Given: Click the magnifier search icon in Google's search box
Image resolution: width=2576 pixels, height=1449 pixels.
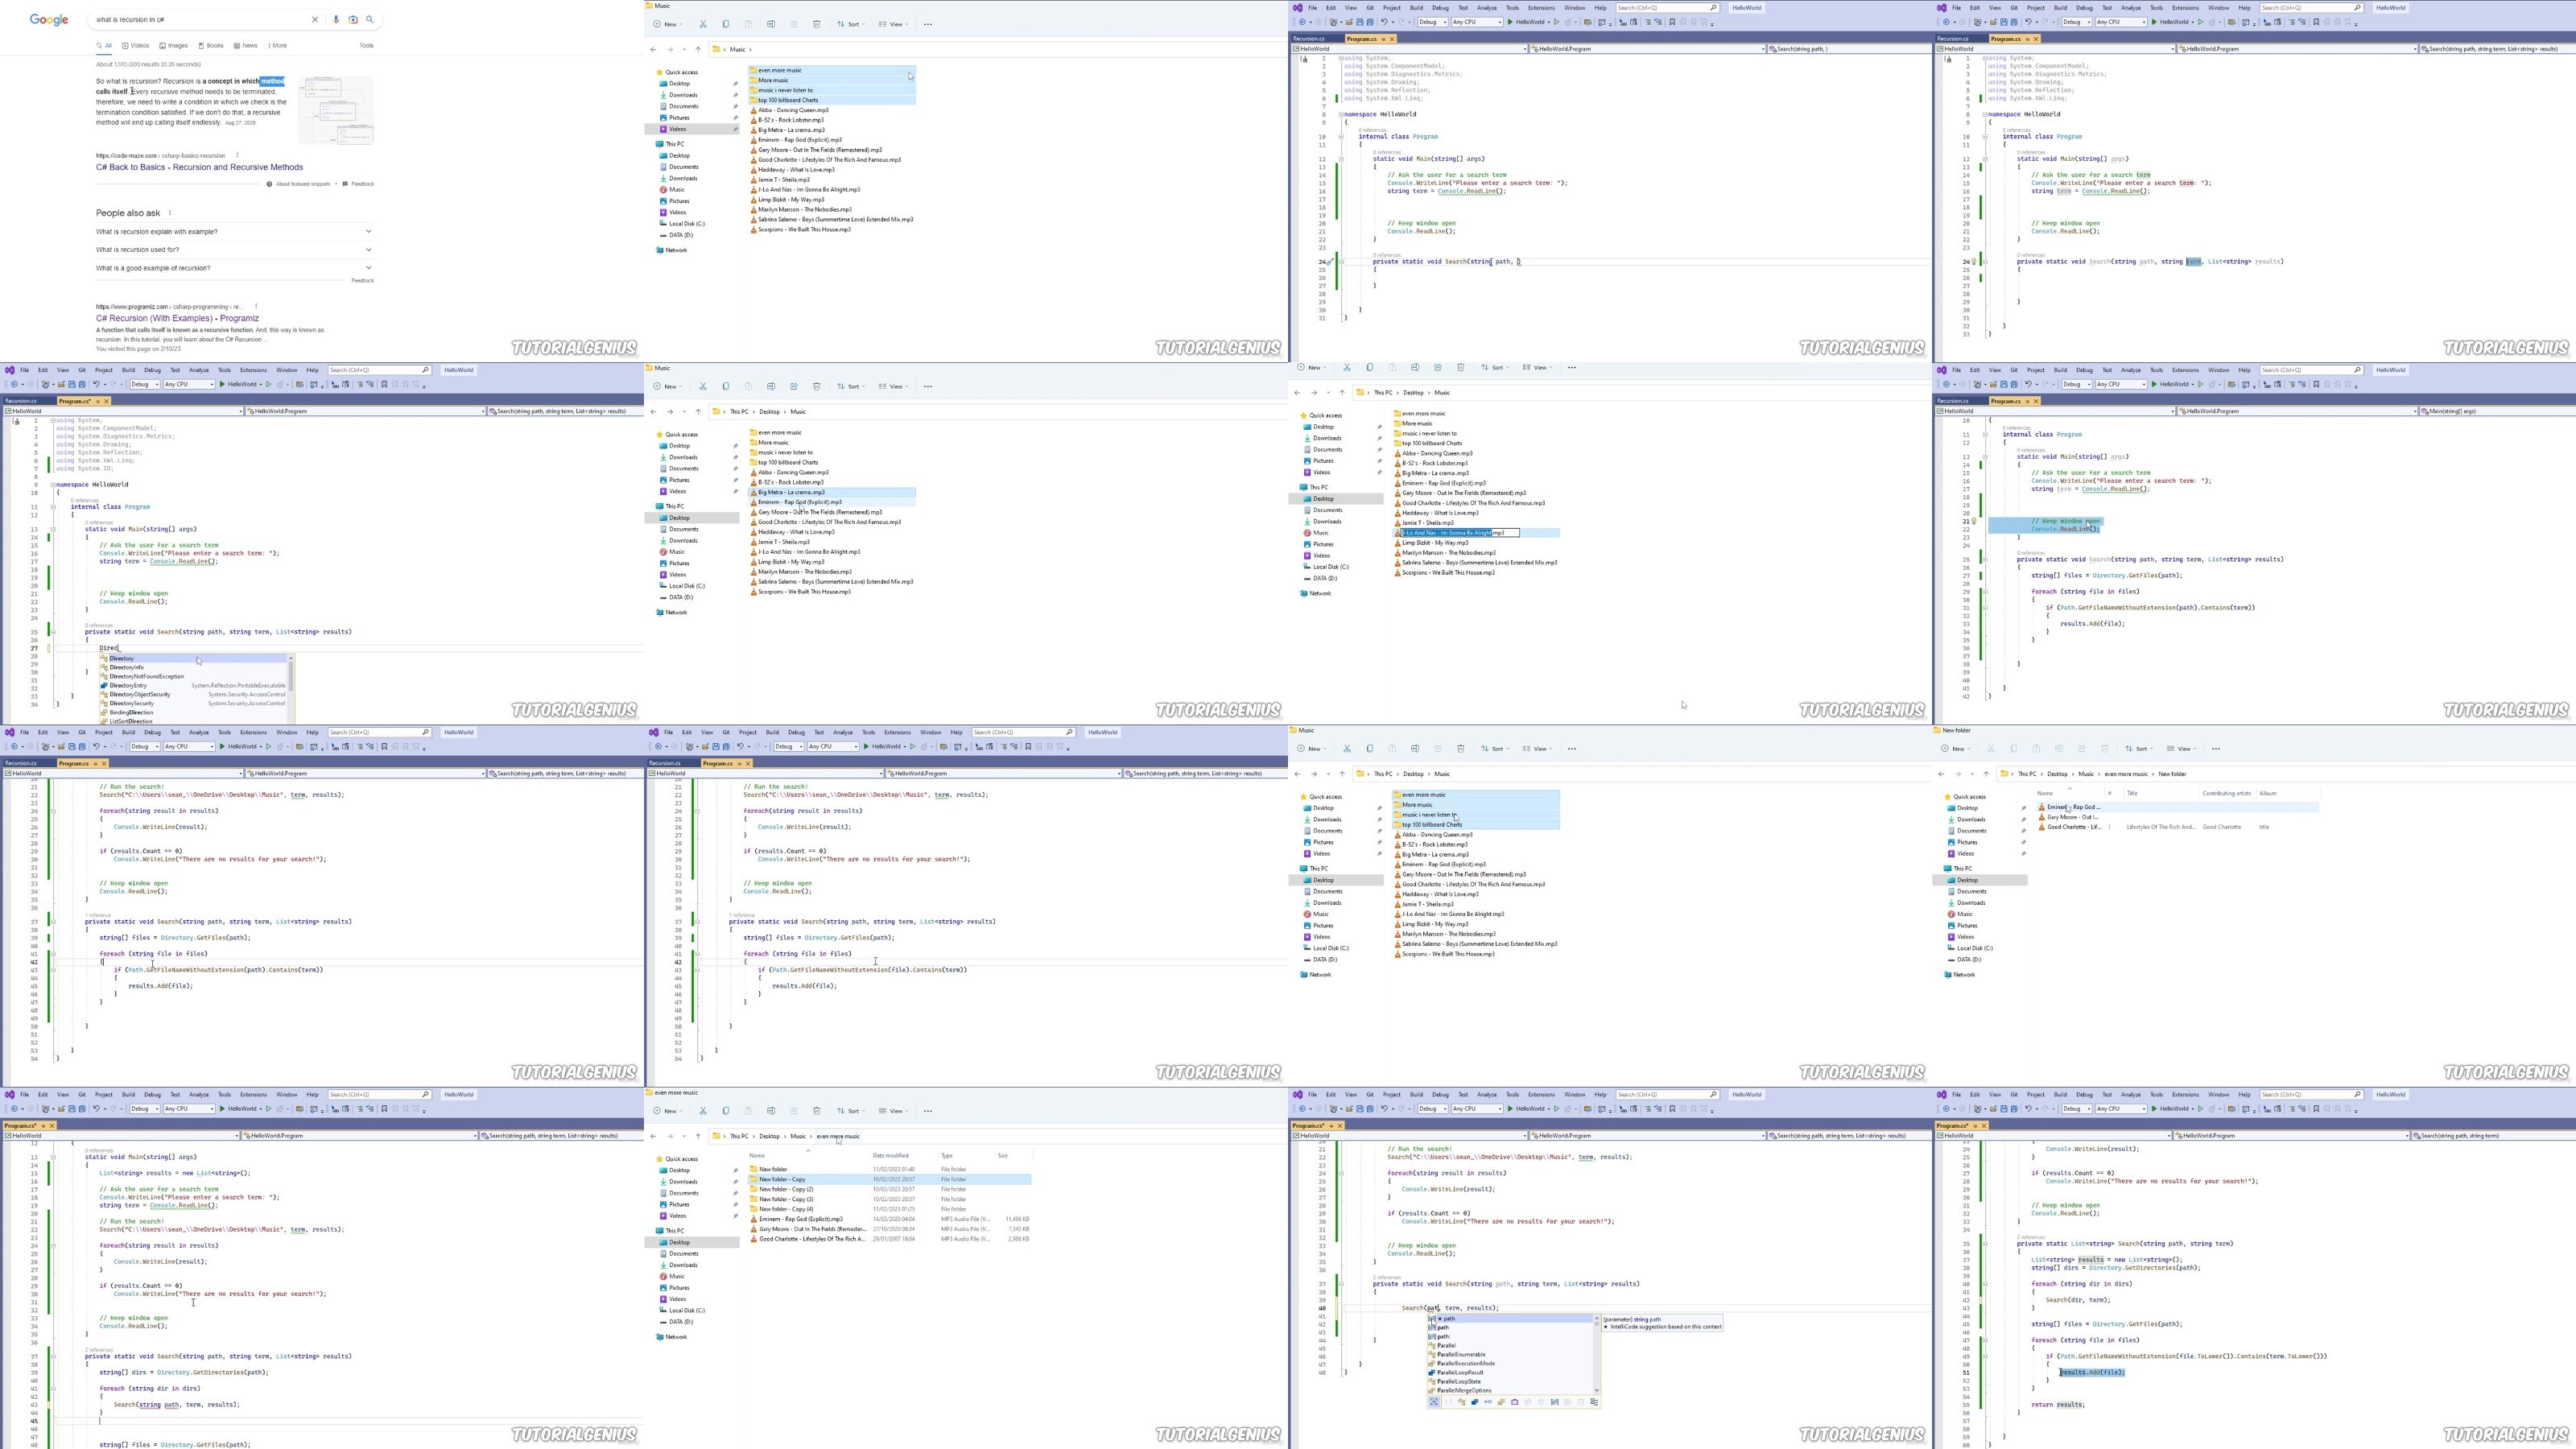Looking at the screenshot, I should 370,19.
